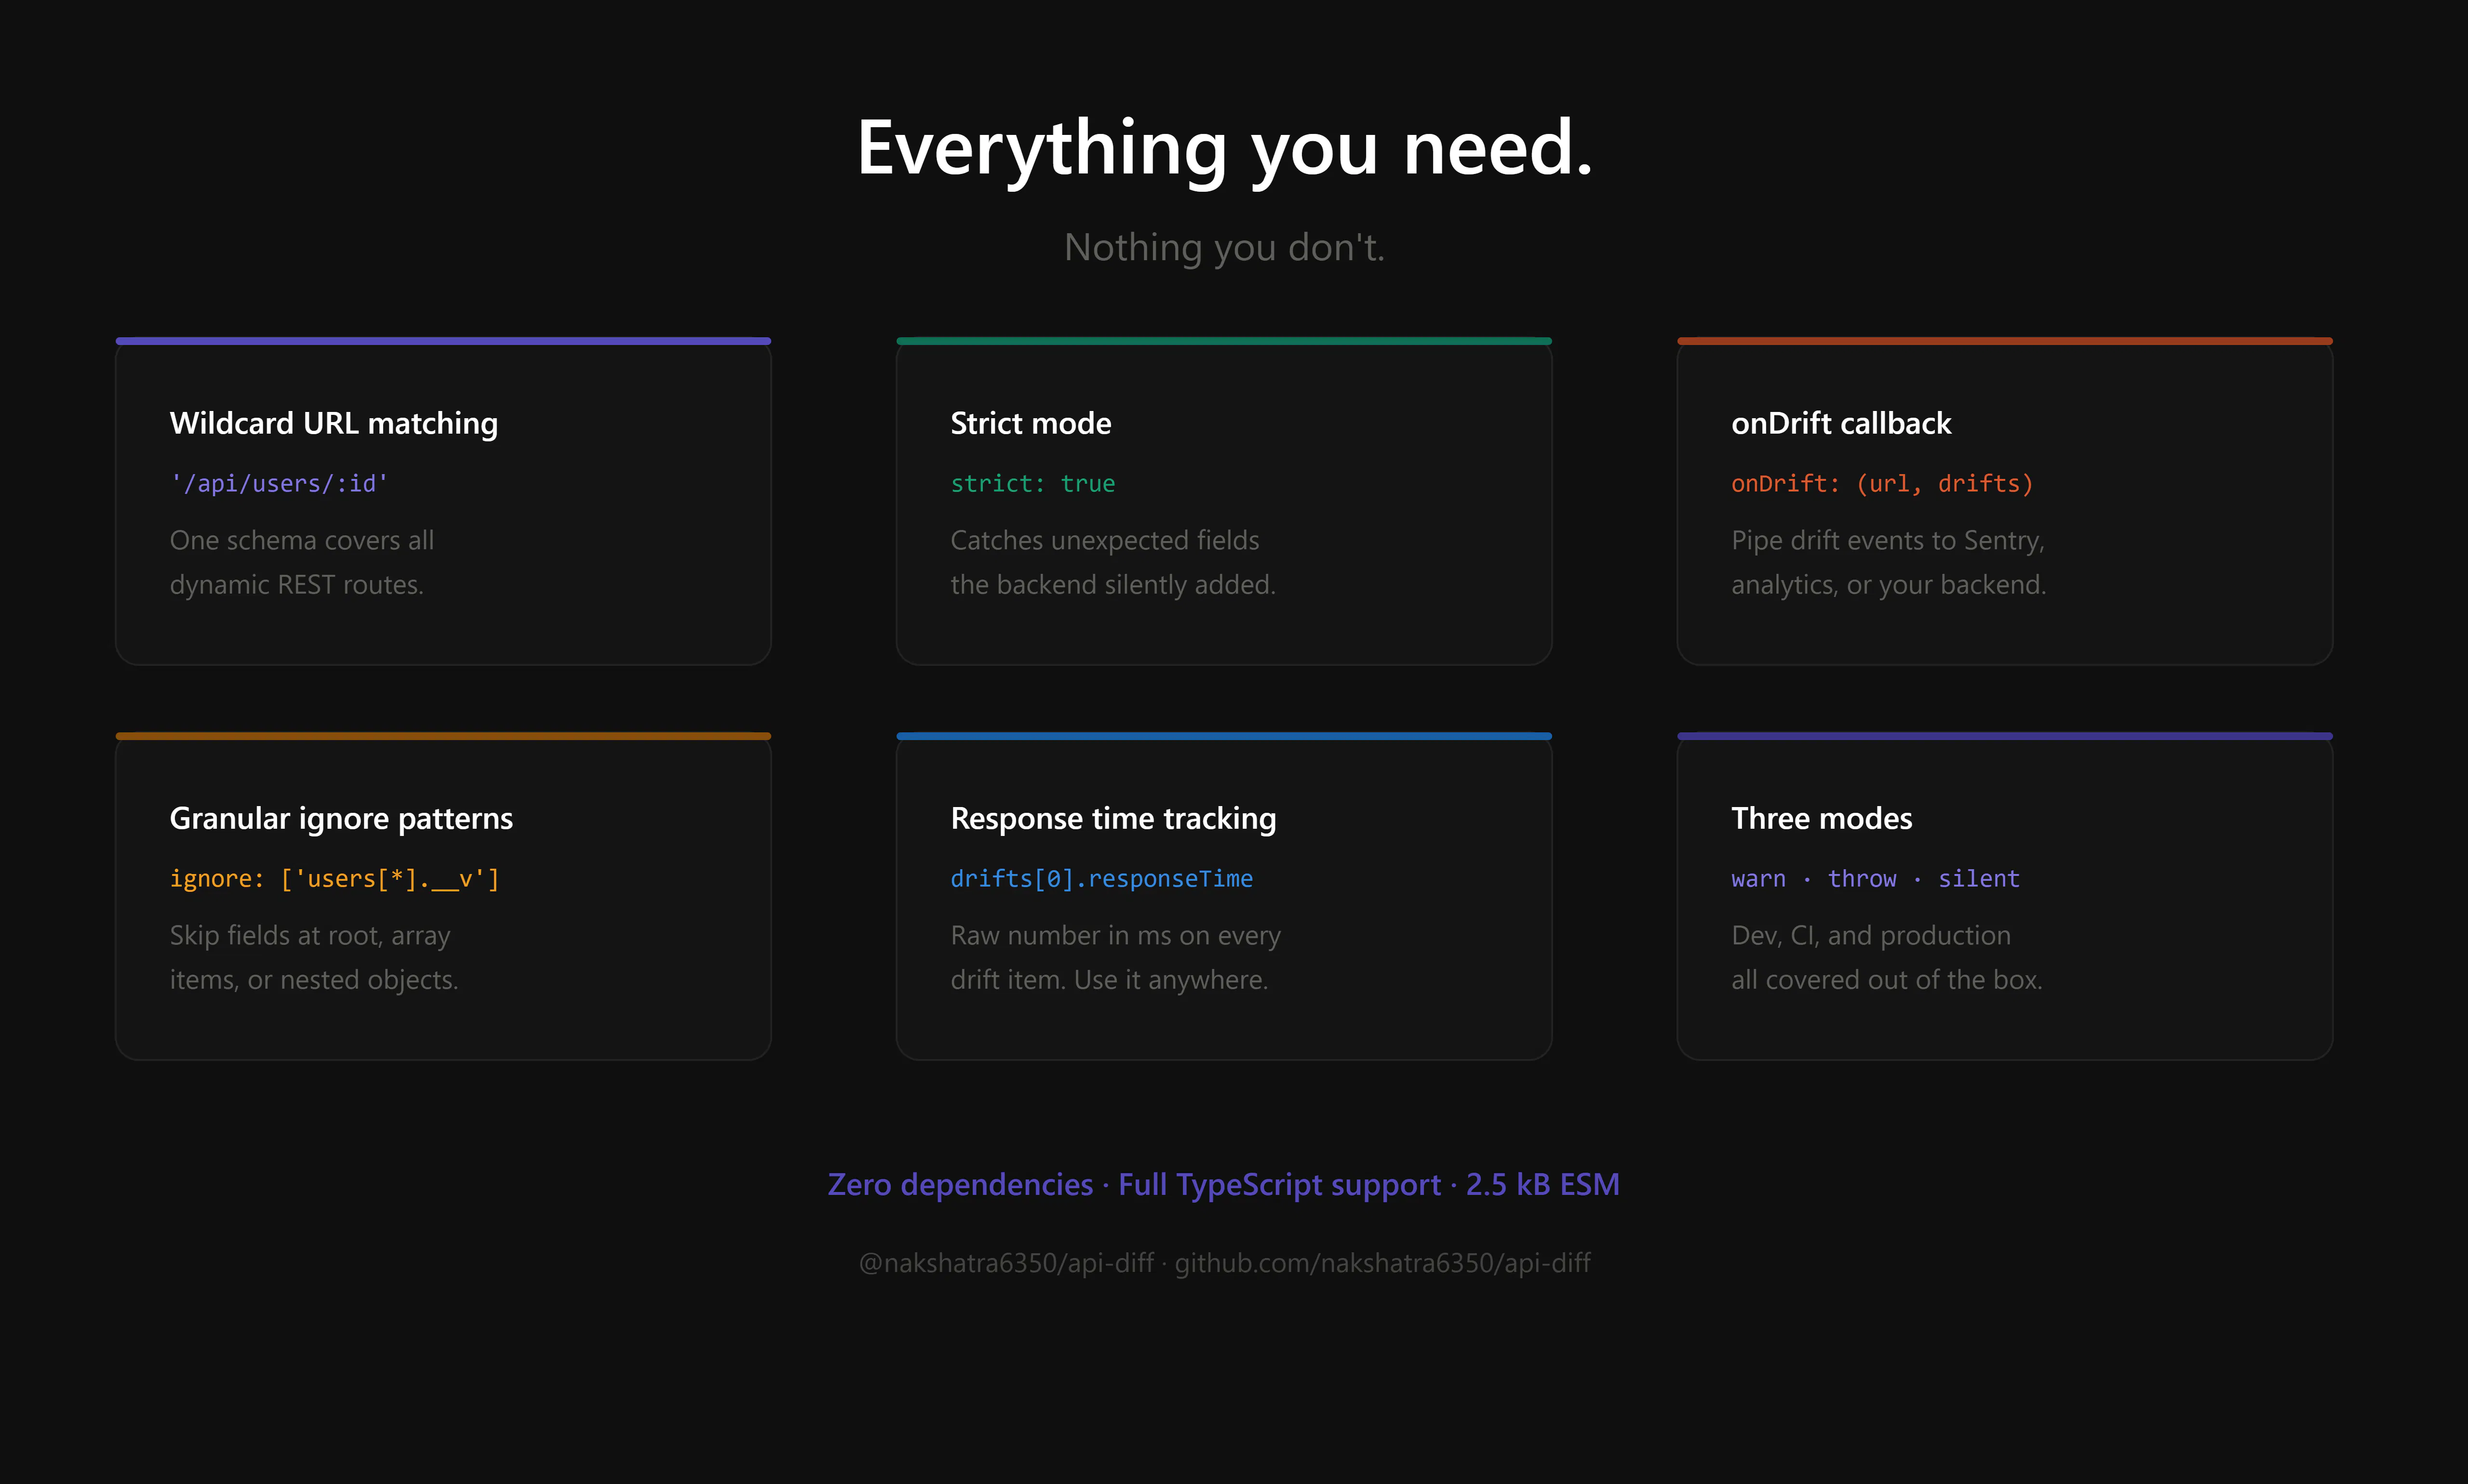Click 'One schema covers all dynamic REST routes.' description
Screen dimensions: 2468x1484
point(302,562)
